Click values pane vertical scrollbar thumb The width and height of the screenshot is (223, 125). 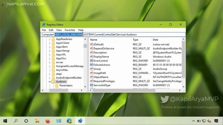(x=183, y=59)
